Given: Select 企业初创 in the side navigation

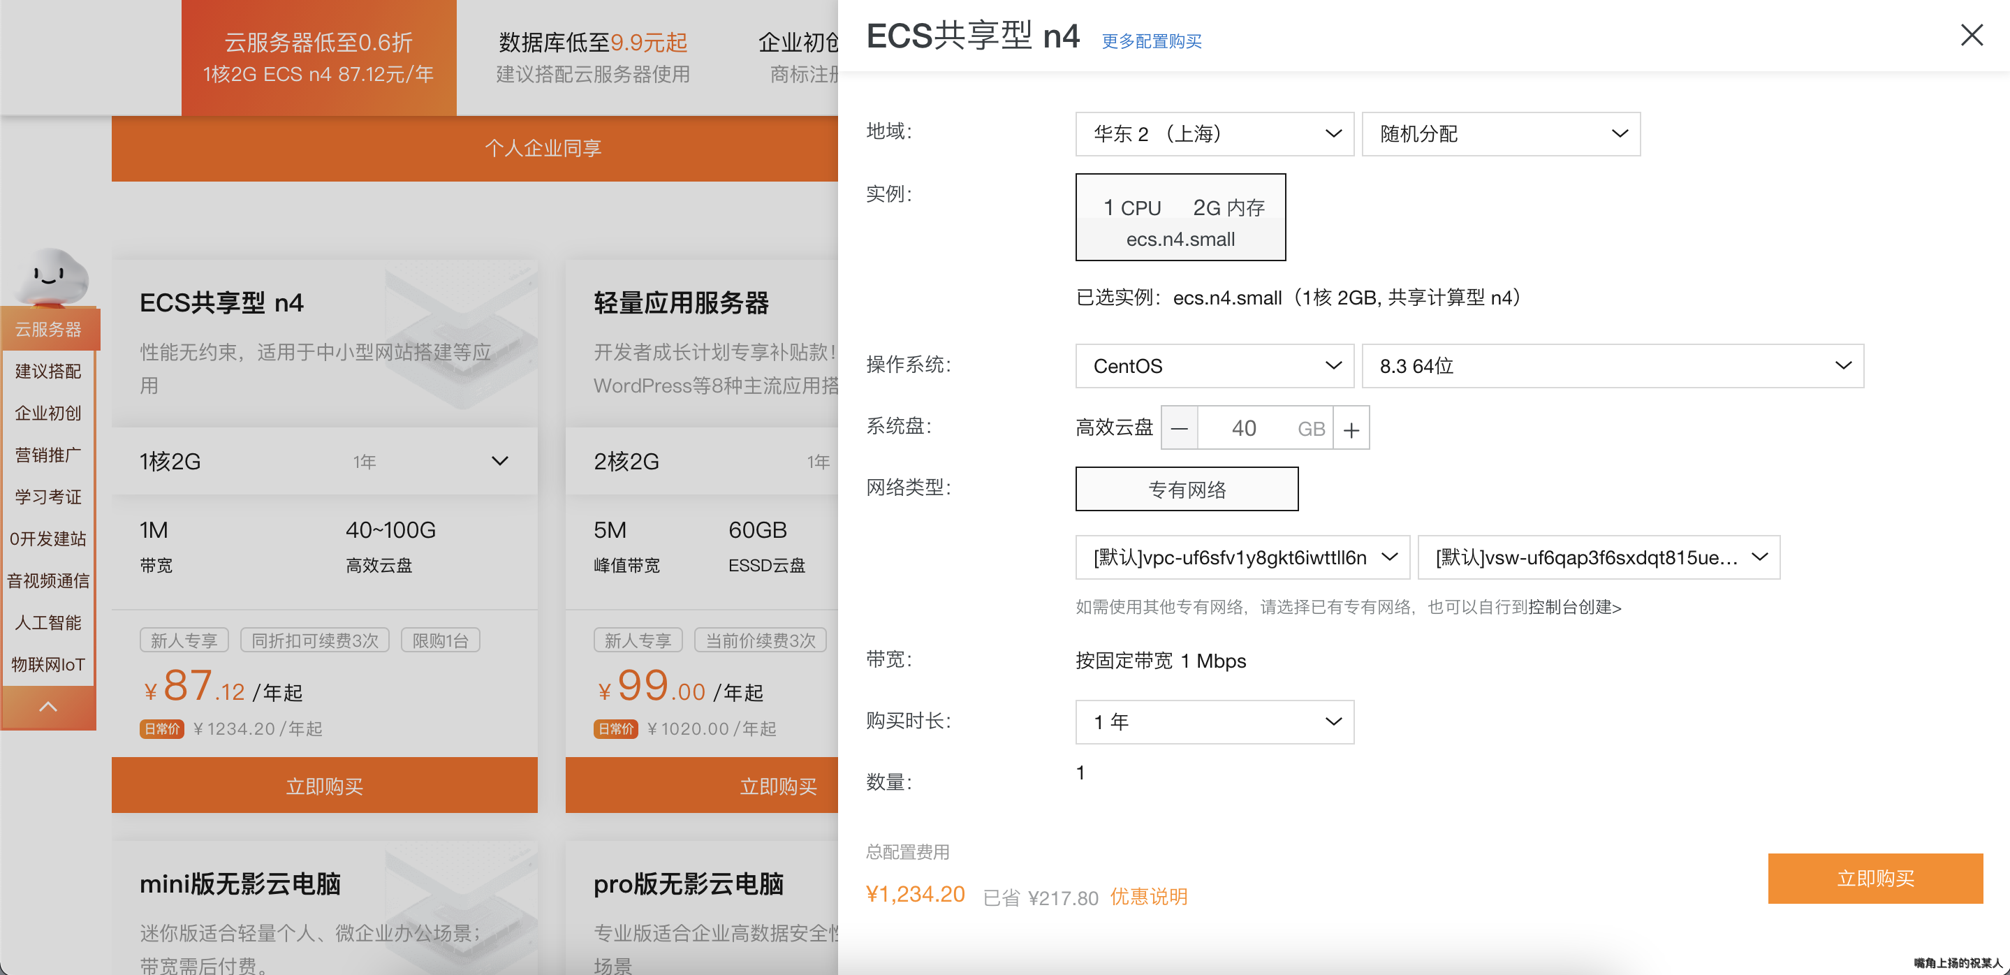Looking at the screenshot, I should click(x=48, y=413).
